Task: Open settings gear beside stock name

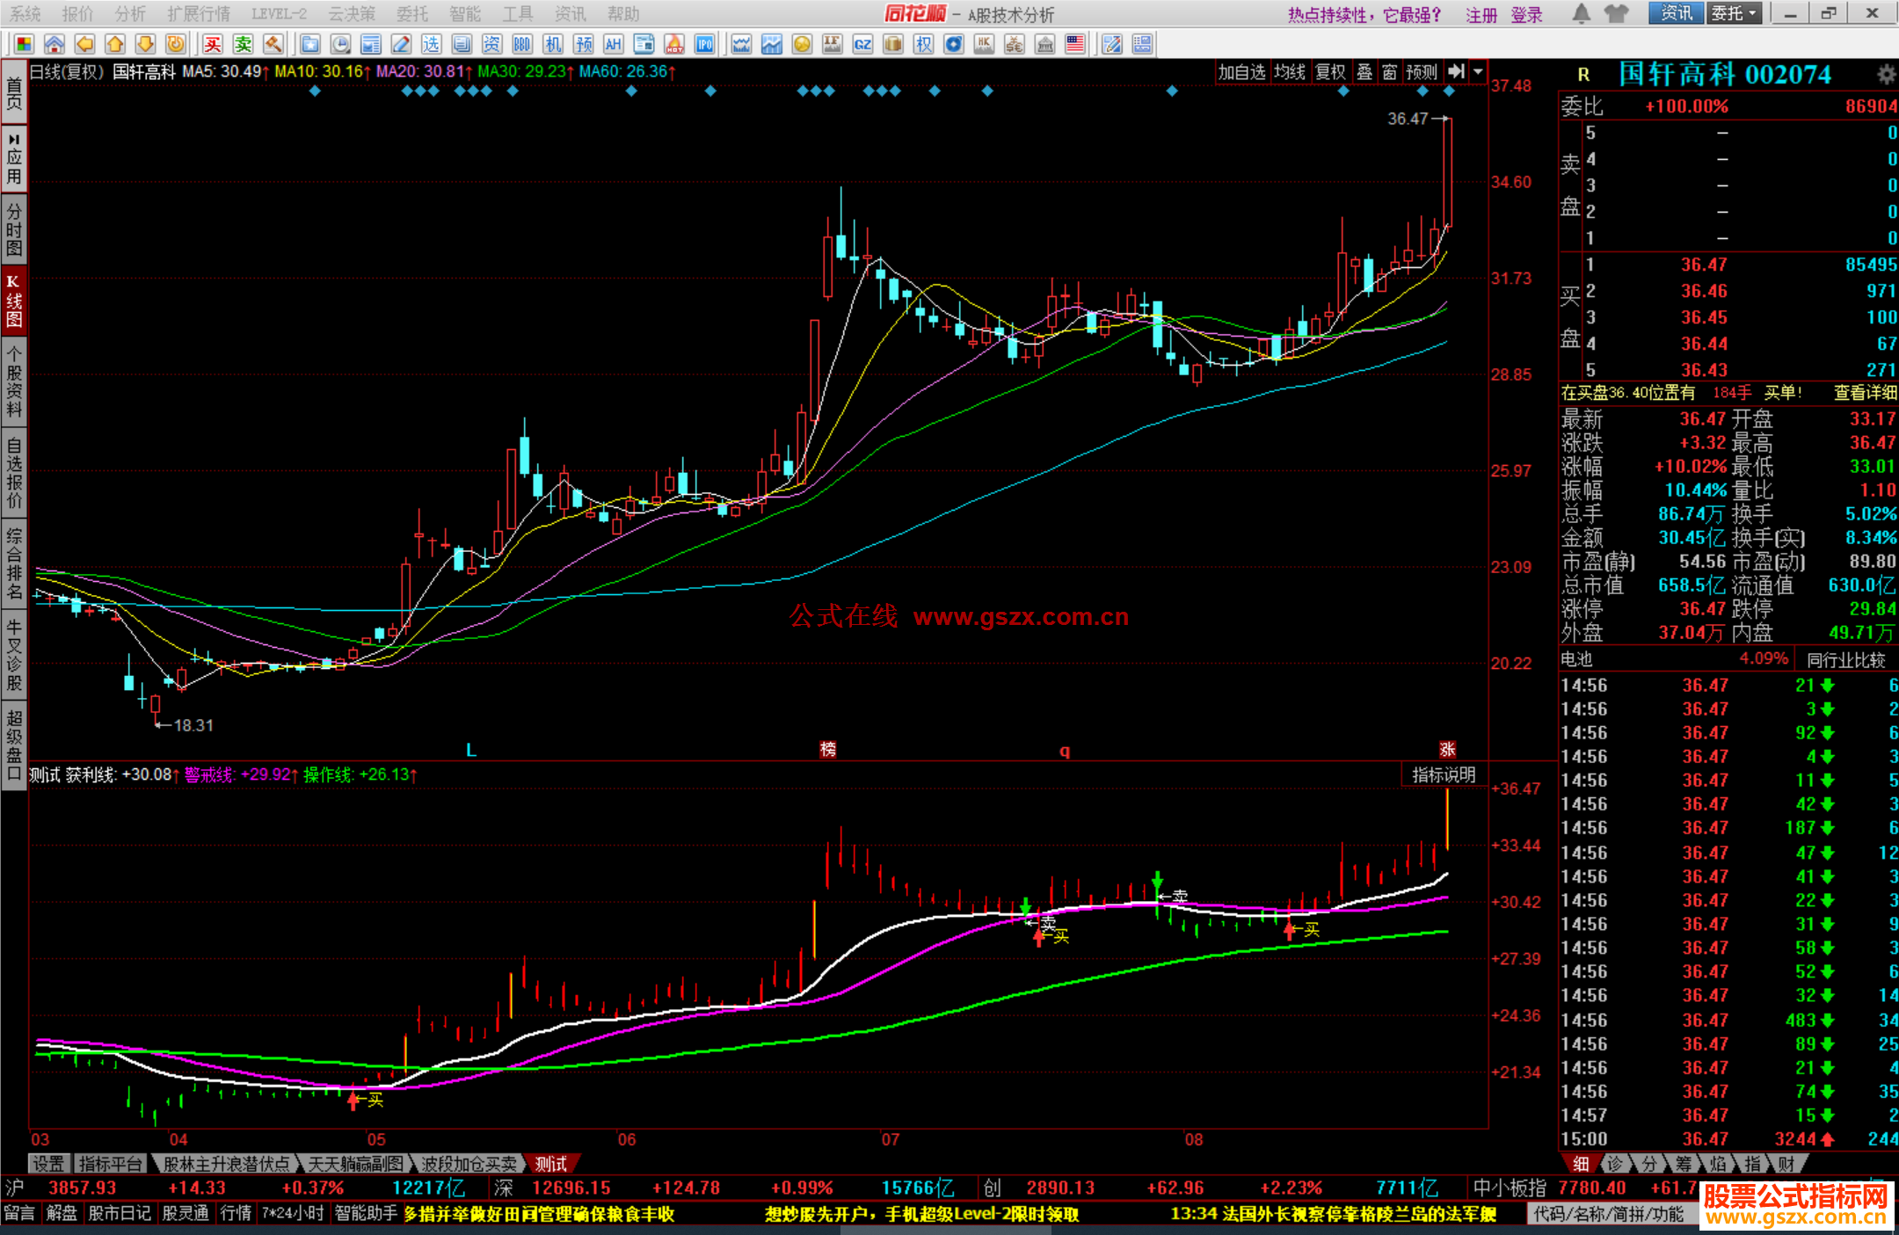Action: click(1885, 75)
